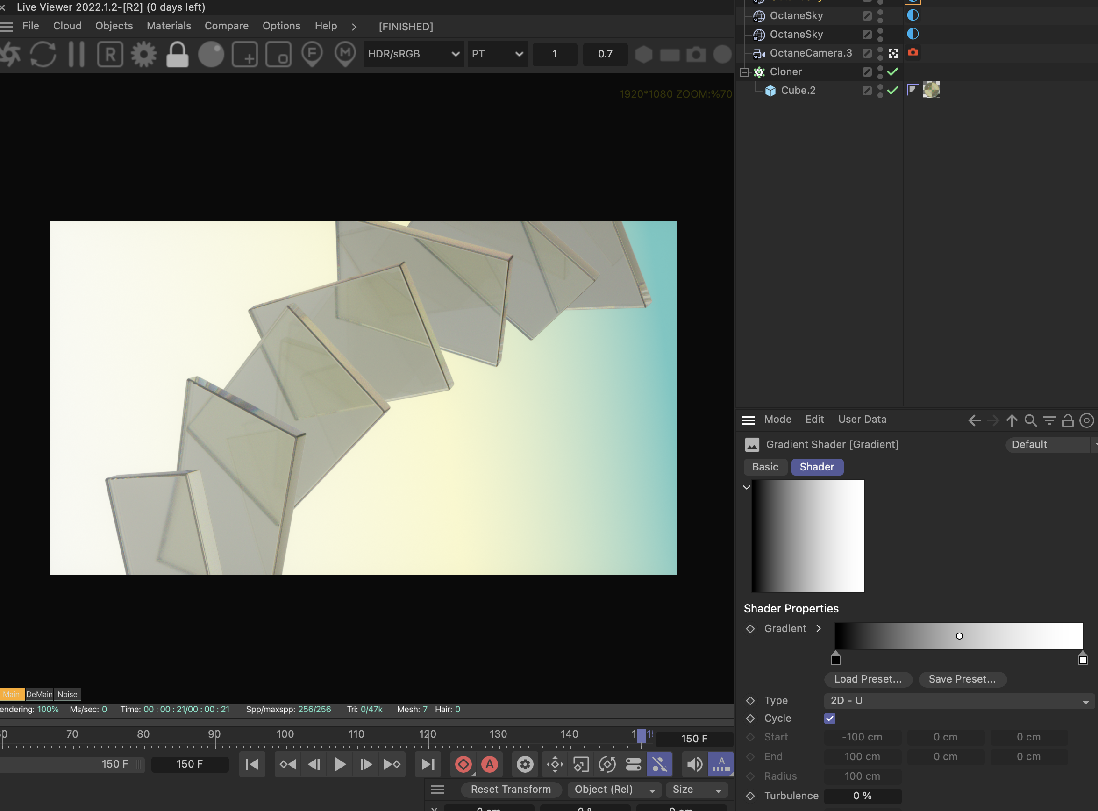Click the Live Viewer settings gear icon
The height and width of the screenshot is (811, 1098).
pos(143,54)
